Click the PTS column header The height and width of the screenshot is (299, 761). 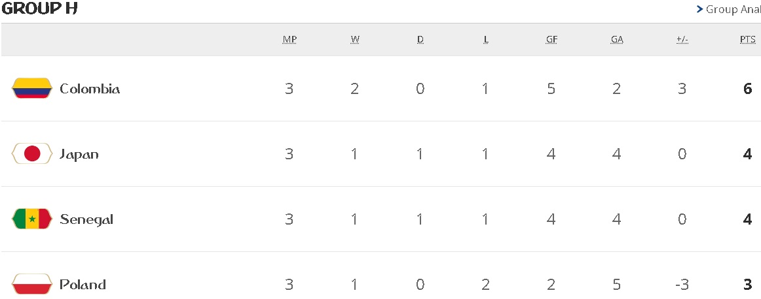(x=748, y=39)
